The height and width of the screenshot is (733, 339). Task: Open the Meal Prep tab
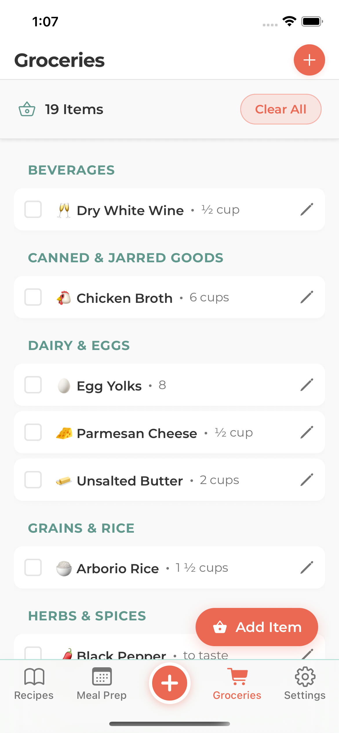(x=102, y=683)
